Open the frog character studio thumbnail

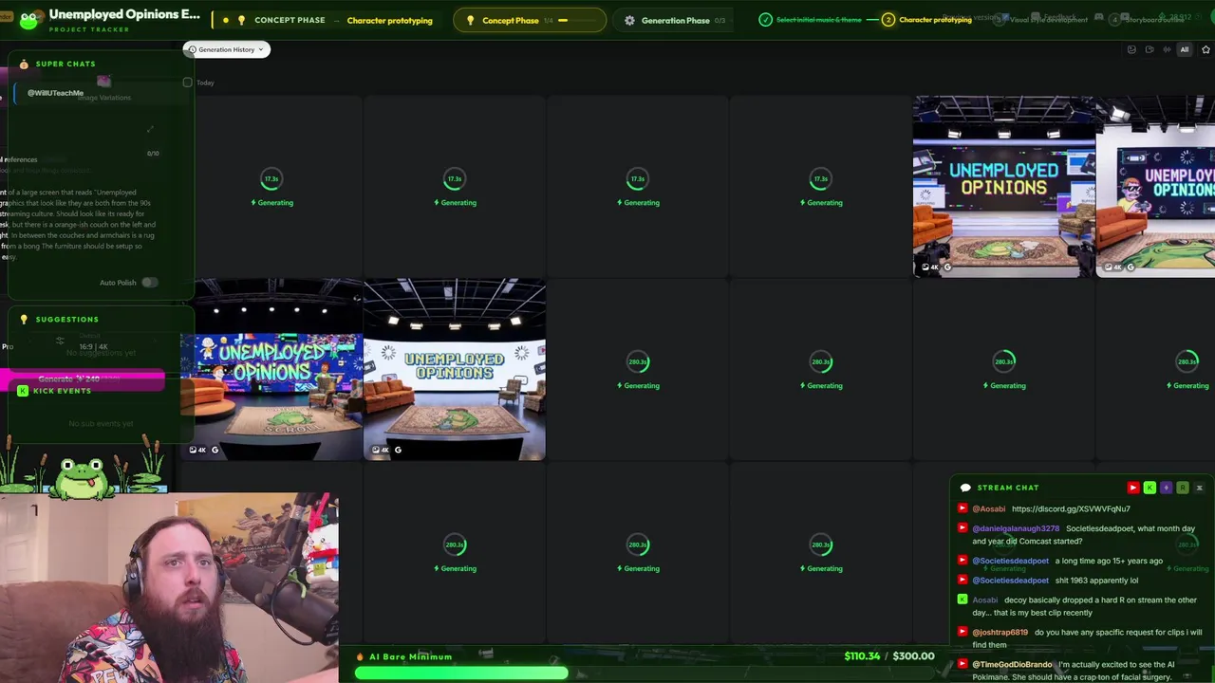(x=1155, y=186)
